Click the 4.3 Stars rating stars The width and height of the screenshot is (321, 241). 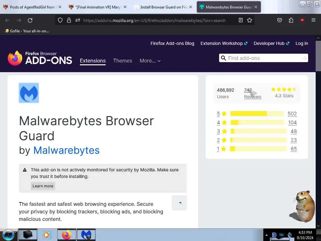(x=284, y=89)
